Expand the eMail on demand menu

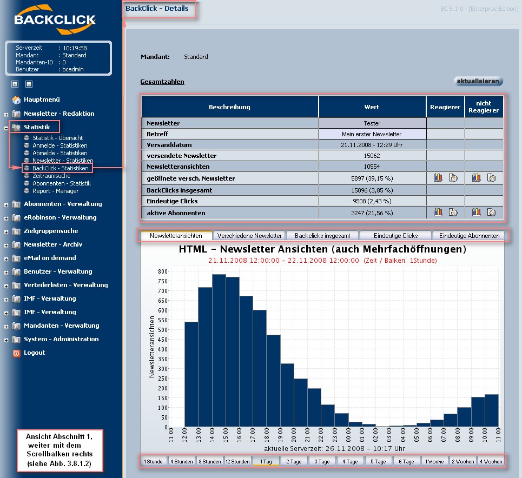(6, 259)
